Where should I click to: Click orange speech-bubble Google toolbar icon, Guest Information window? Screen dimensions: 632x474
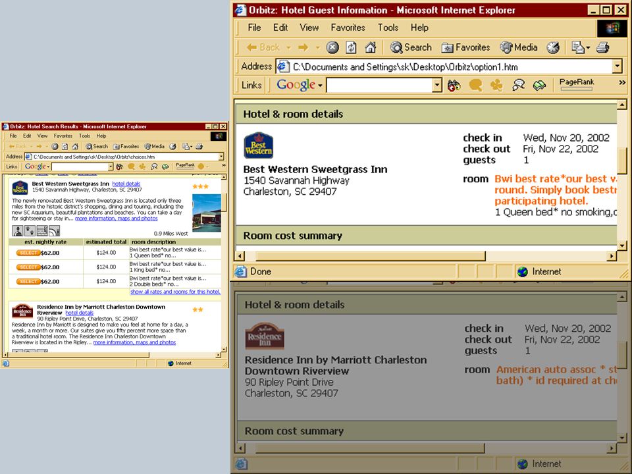(475, 85)
